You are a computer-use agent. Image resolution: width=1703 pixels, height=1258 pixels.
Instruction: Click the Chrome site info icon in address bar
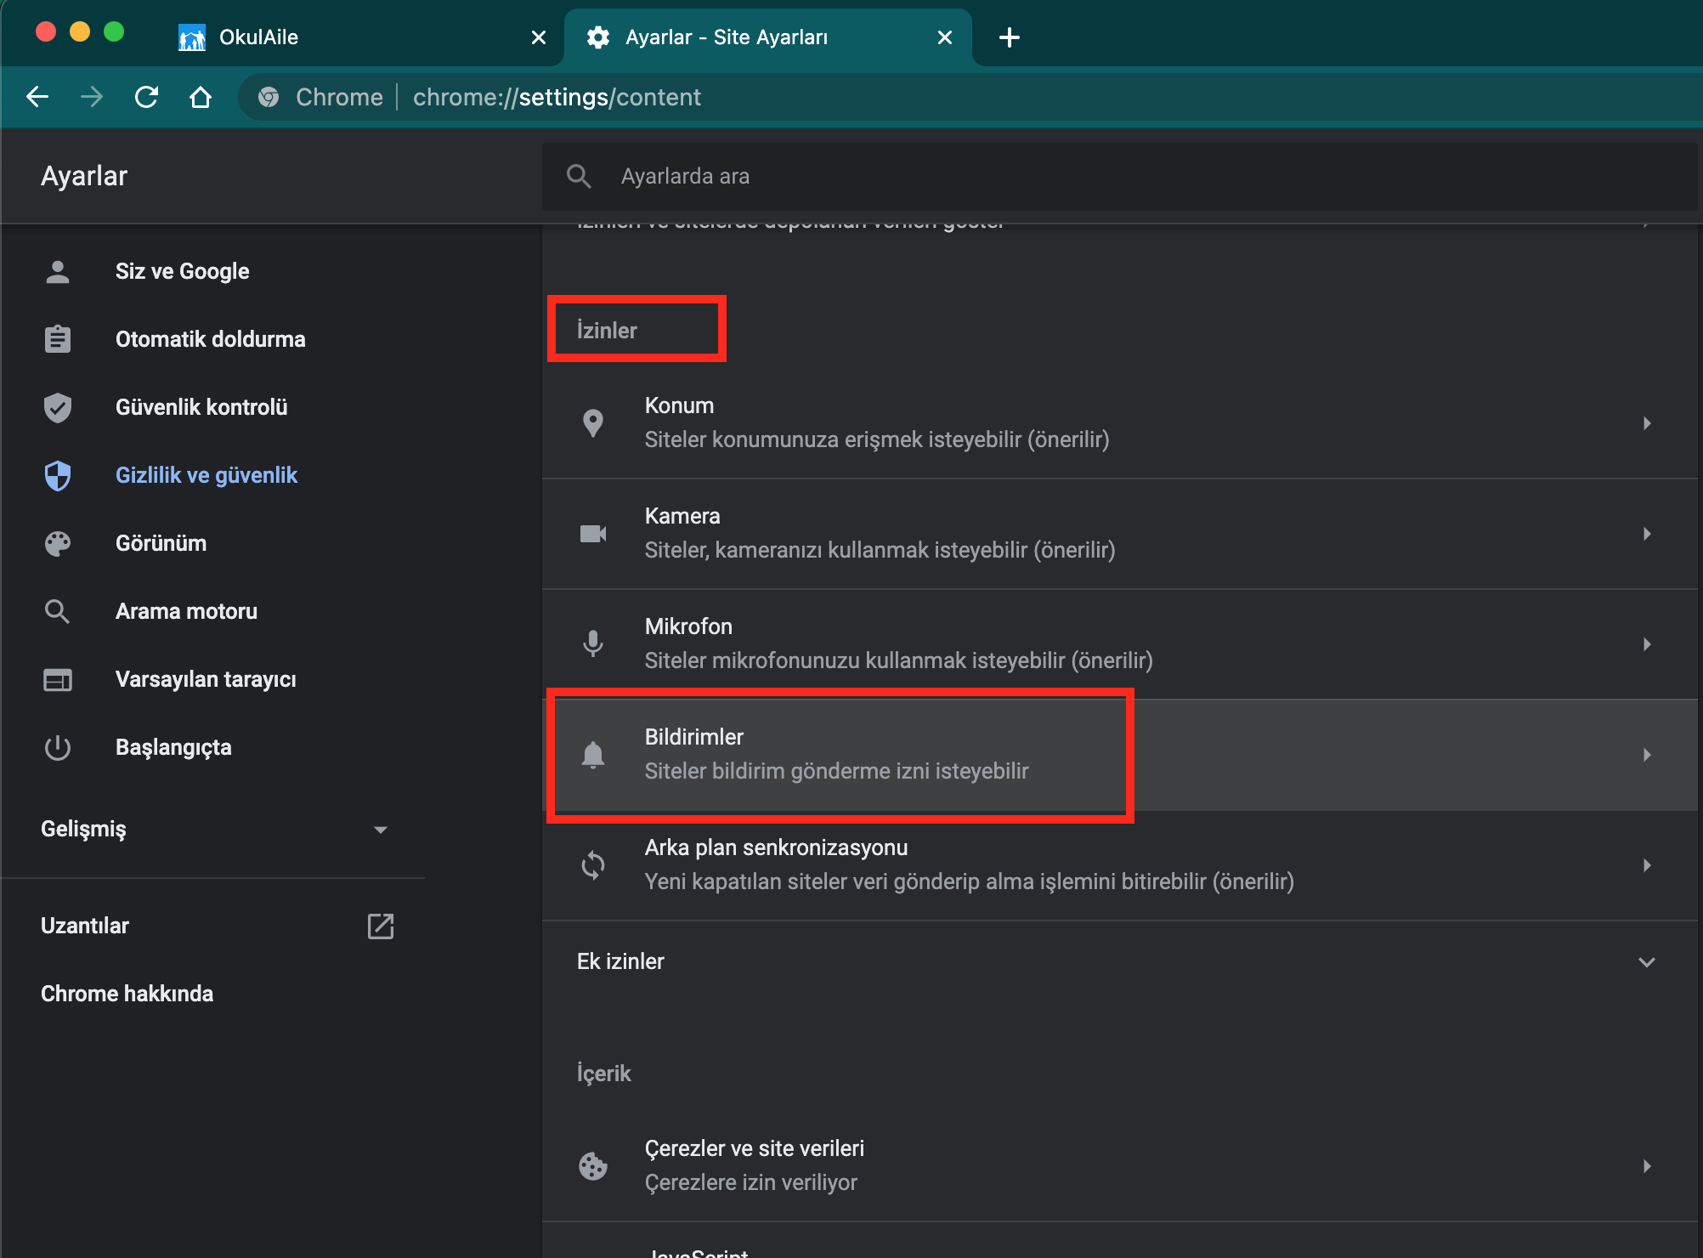(269, 97)
